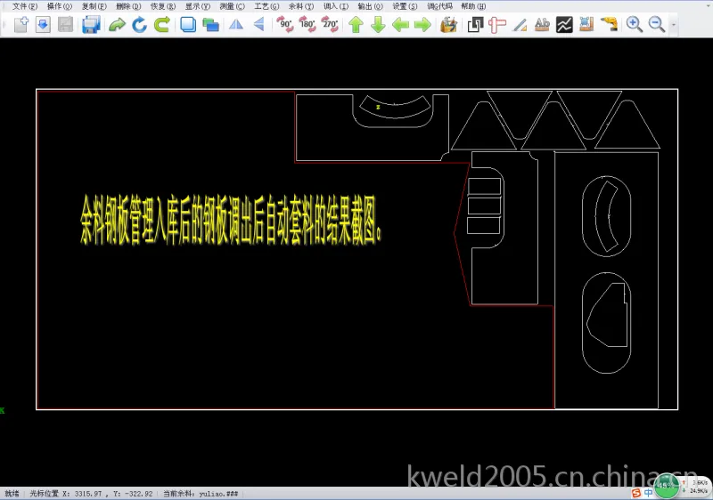Click the 当前余料: yuliao status text
The width and height of the screenshot is (713, 500).
pyautogui.click(x=201, y=494)
